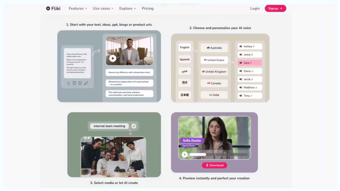Play Tony voice speaker icon
Screen dimensions: 340x191
click(241, 95)
